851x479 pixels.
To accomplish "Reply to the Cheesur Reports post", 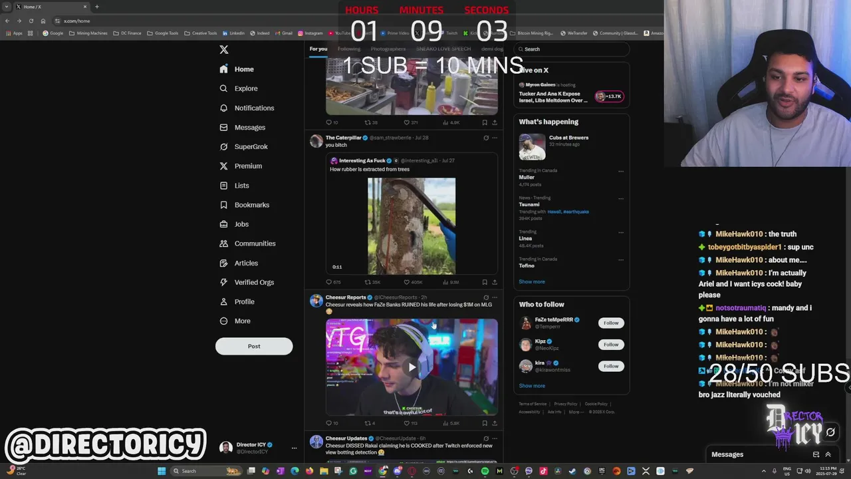I will pyautogui.click(x=332, y=423).
